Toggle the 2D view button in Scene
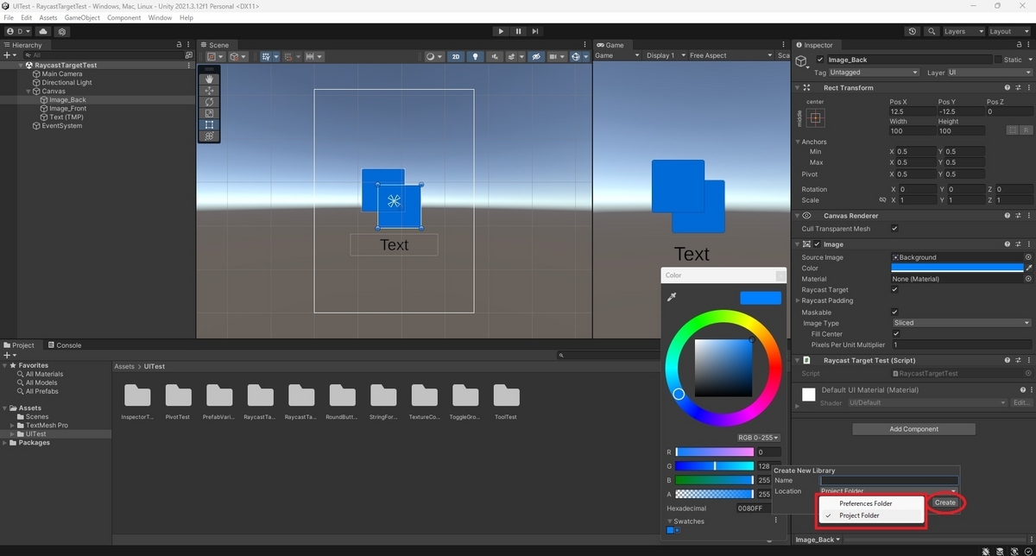 (x=456, y=57)
